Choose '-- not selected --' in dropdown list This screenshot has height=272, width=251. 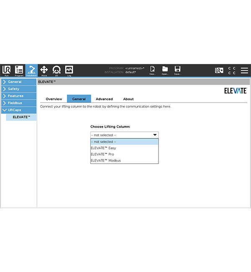coord(124,142)
